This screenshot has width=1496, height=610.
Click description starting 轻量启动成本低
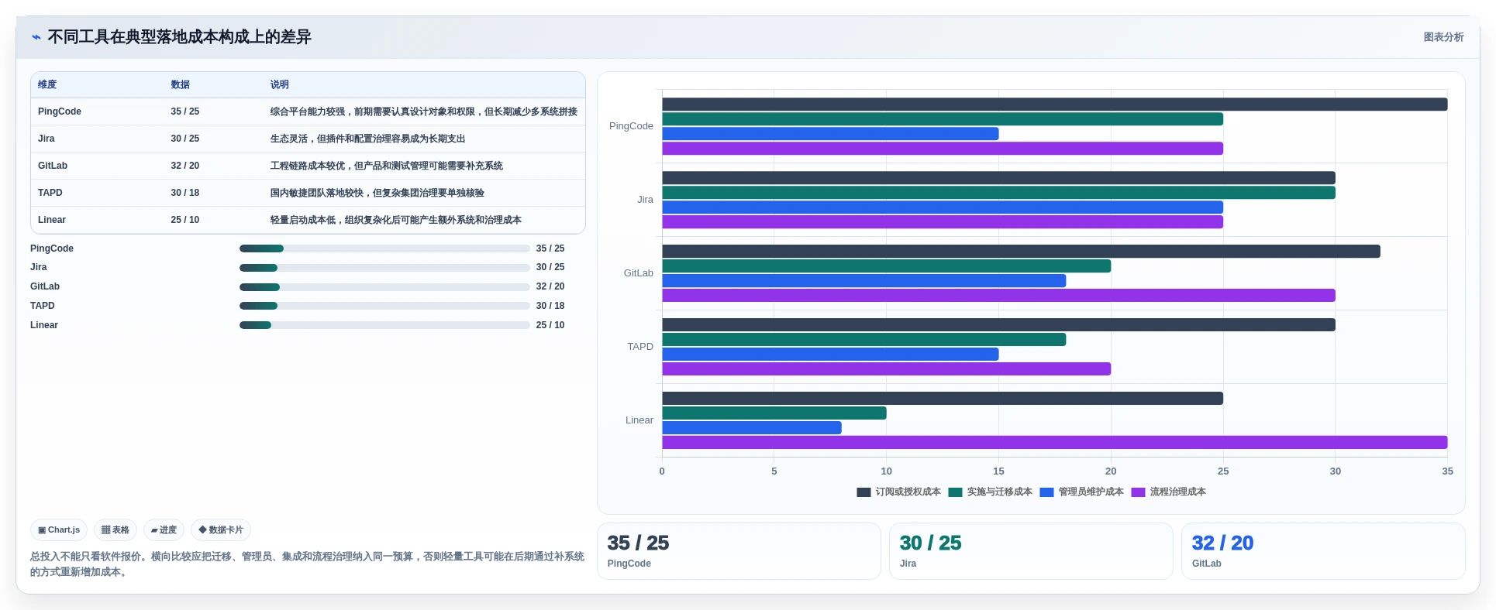395,220
